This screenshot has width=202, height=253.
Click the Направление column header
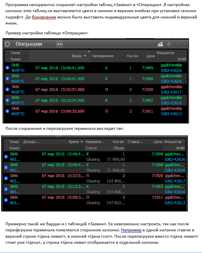click(103, 56)
